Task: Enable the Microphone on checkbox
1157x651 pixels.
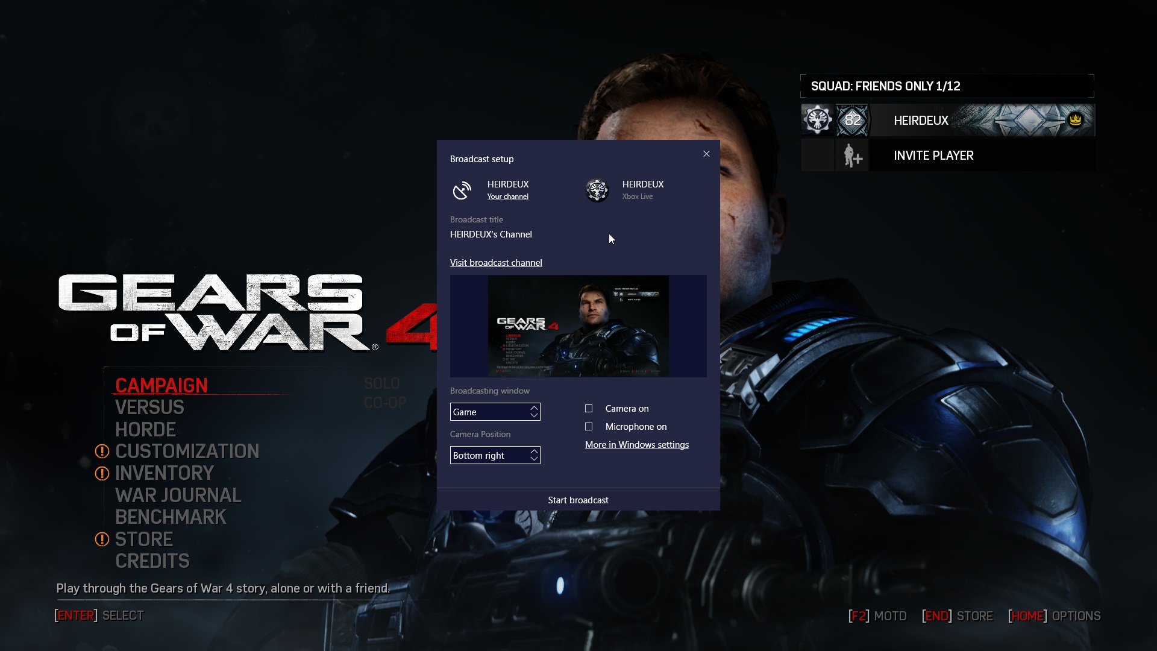Action: point(589,426)
